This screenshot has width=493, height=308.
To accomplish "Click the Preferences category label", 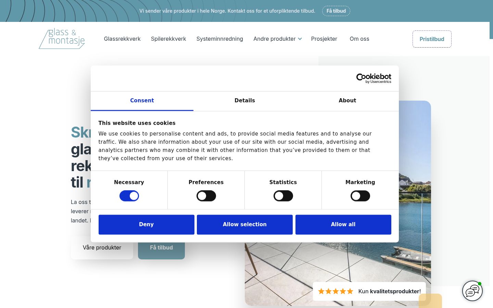I will [206, 182].
